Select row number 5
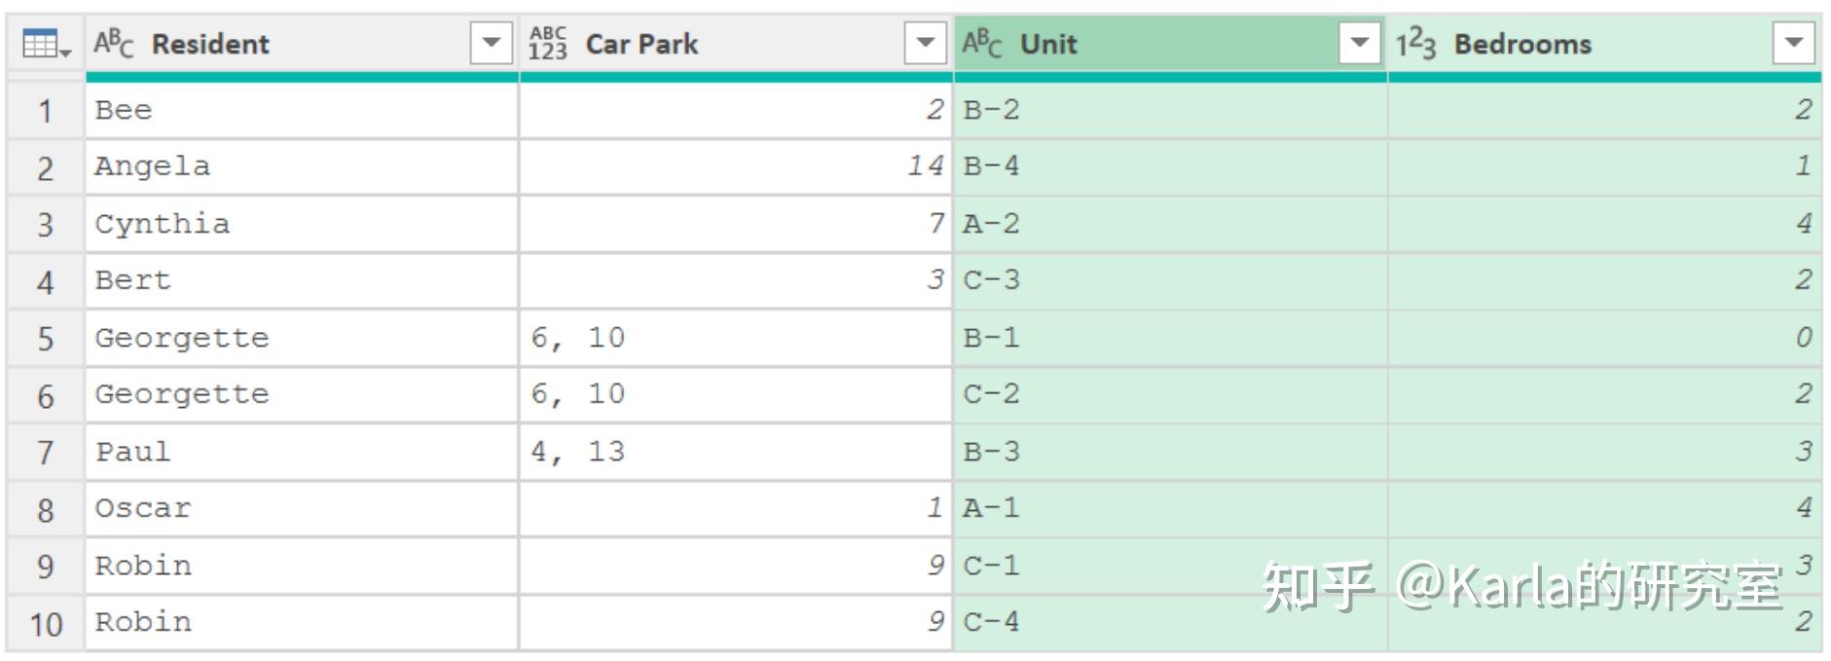The height and width of the screenshot is (661, 1831). pos(46,339)
